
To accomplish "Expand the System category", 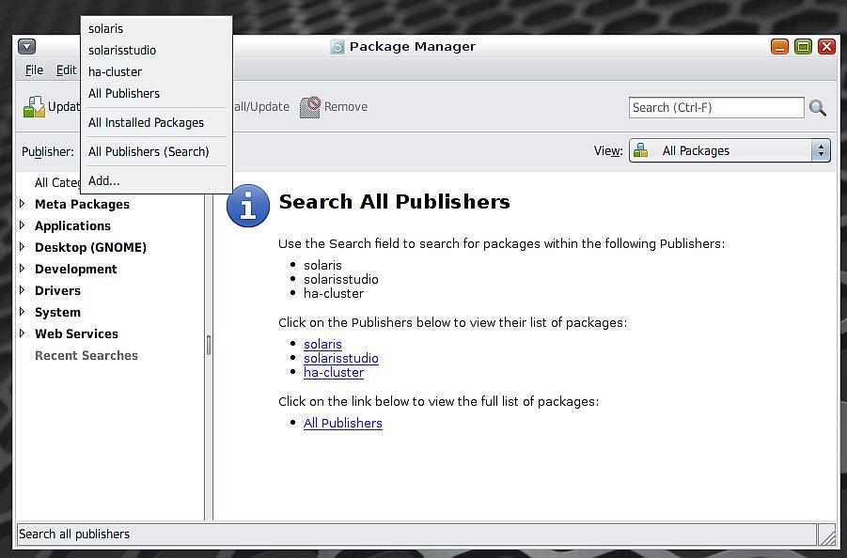I will click(x=23, y=311).
